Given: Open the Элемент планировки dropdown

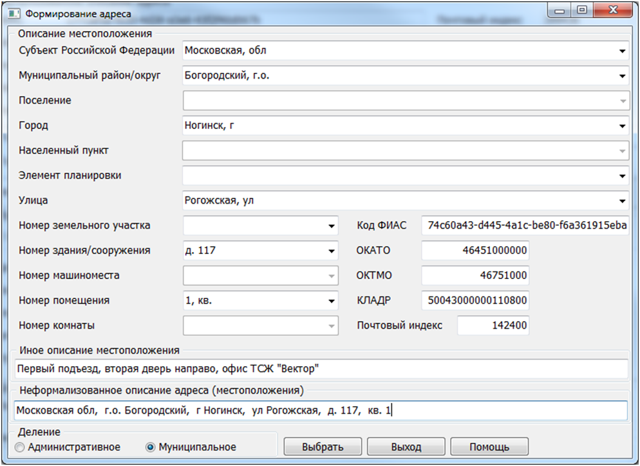Looking at the screenshot, I should [622, 176].
